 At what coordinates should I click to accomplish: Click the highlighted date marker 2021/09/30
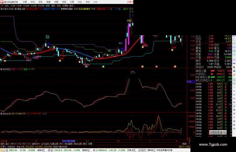[69, 141]
